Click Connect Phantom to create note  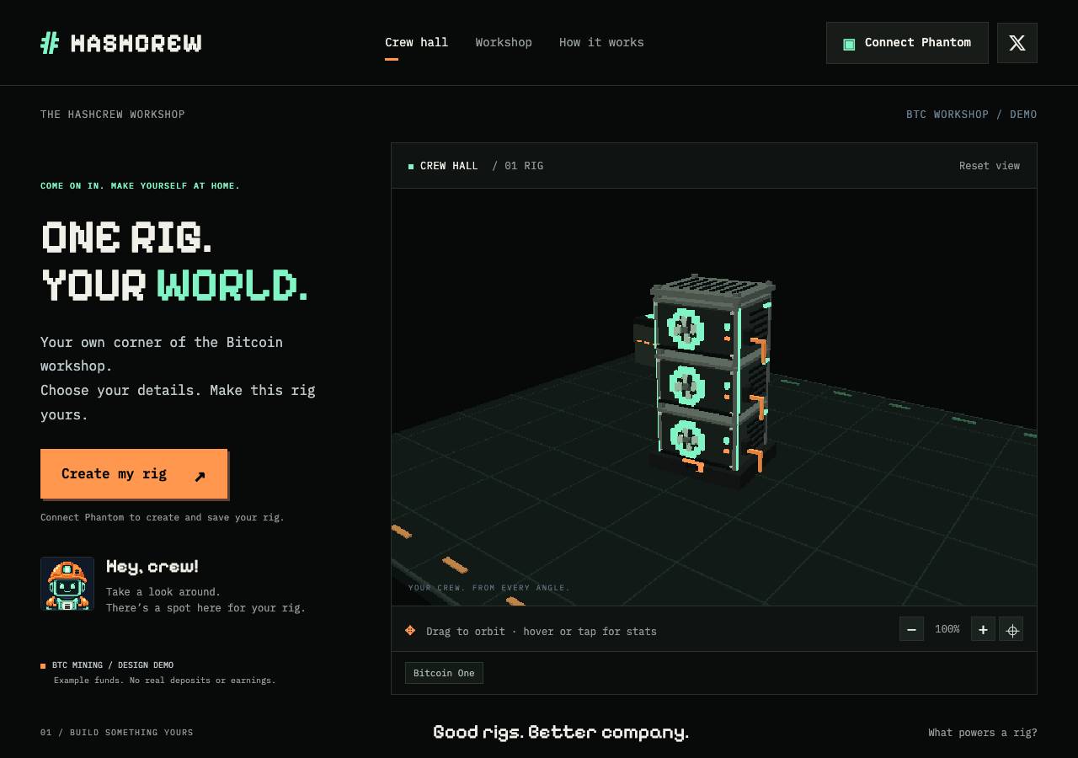(163, 517)
